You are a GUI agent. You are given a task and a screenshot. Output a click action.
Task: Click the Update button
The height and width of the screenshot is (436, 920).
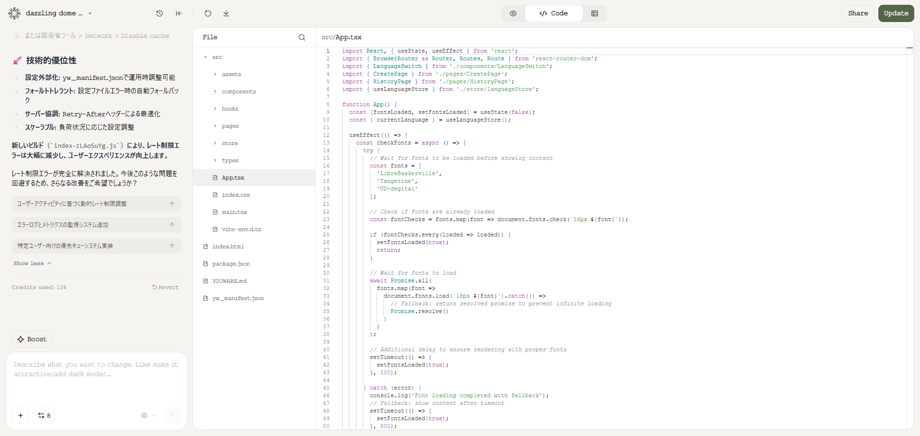click(896, 13)
